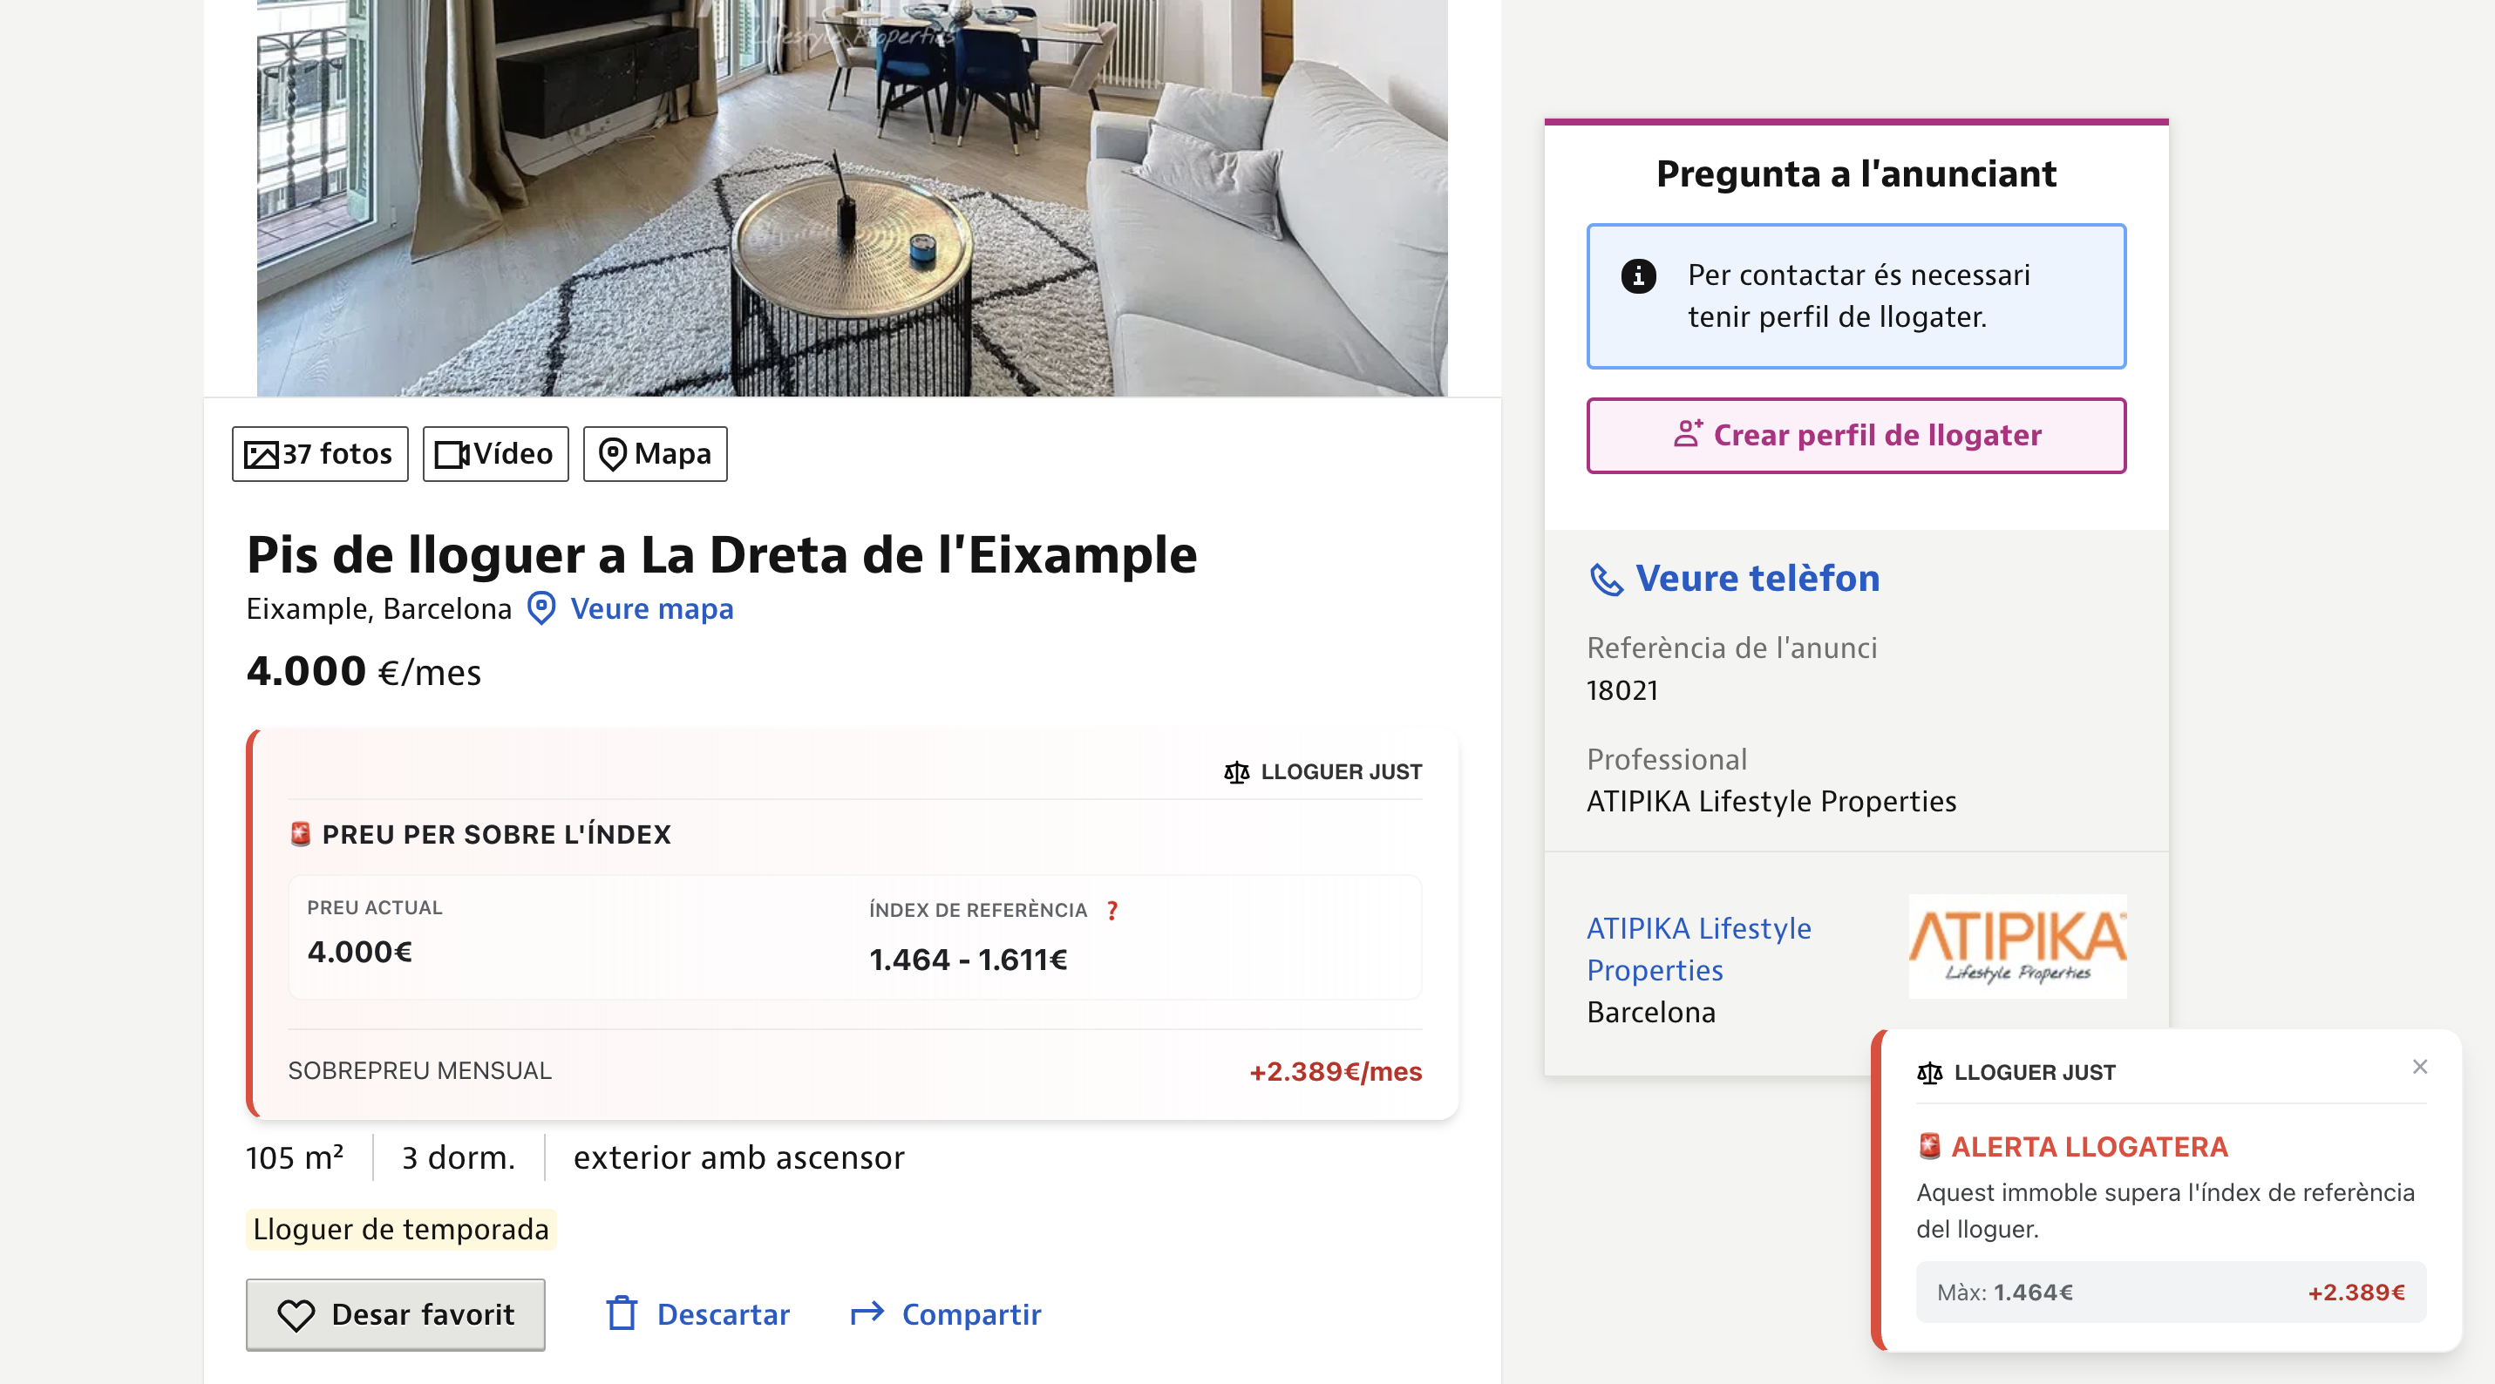Click the add-person icon on Crear perfil
2495x1384 pixels.
(x=1687, y=435)
